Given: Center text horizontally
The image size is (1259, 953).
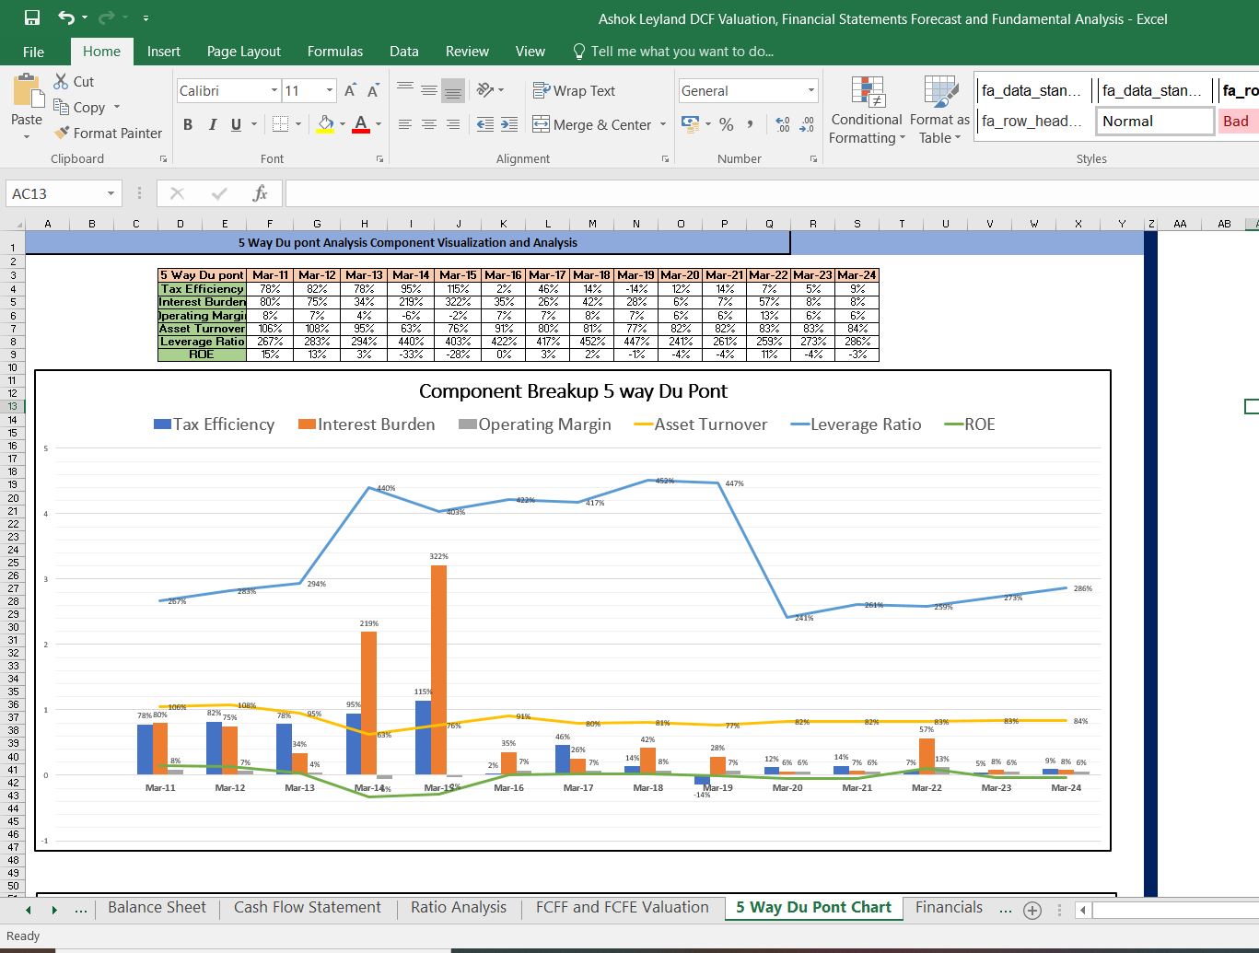Looking at the screenshot, I should pos(429,124).
